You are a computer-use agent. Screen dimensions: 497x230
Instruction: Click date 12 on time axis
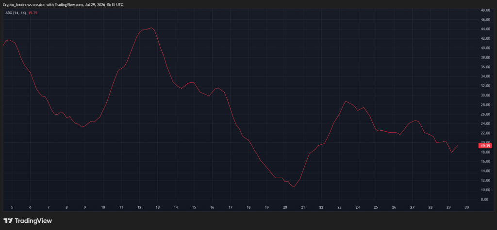(x=139, y=208)
